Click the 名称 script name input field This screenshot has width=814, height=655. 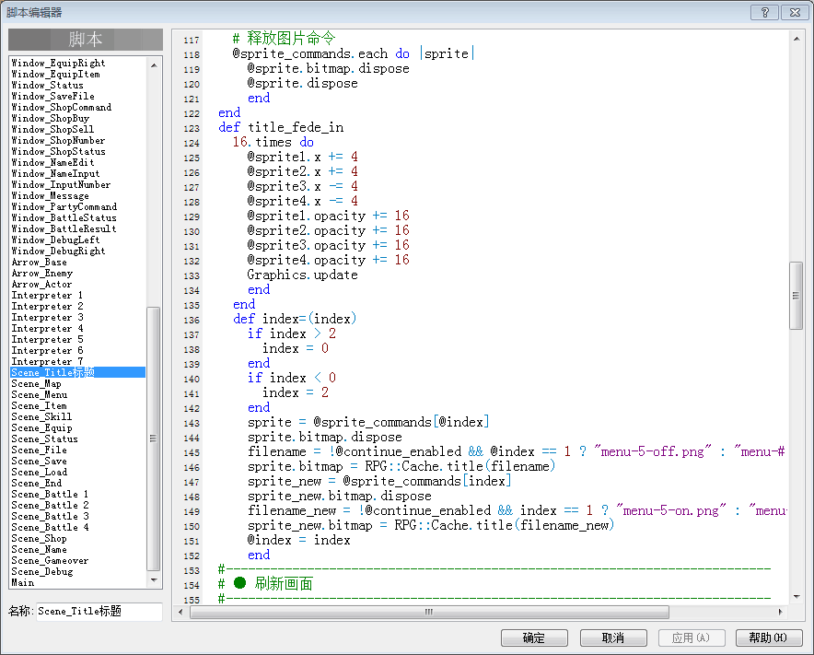tap(99, 612)
